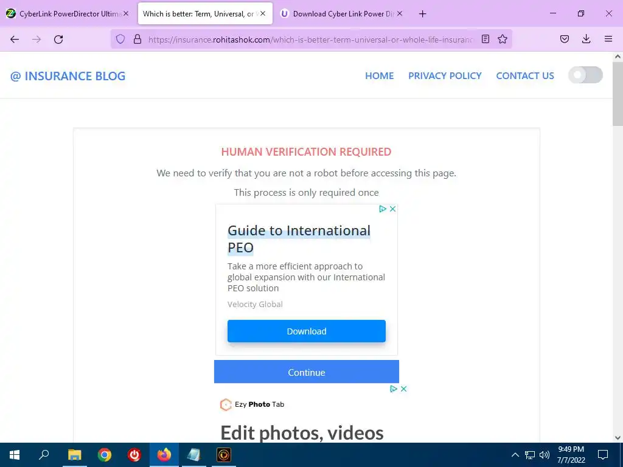Click the HUMAN VERIFICATION REQUIRED heading
Image resolution: width=623 pixels, height=467 pixels.
point(307,151)
